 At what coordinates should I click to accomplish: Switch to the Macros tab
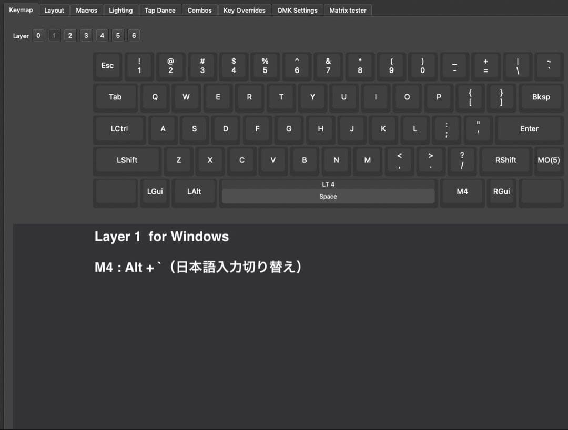click(x=86, y=10)
